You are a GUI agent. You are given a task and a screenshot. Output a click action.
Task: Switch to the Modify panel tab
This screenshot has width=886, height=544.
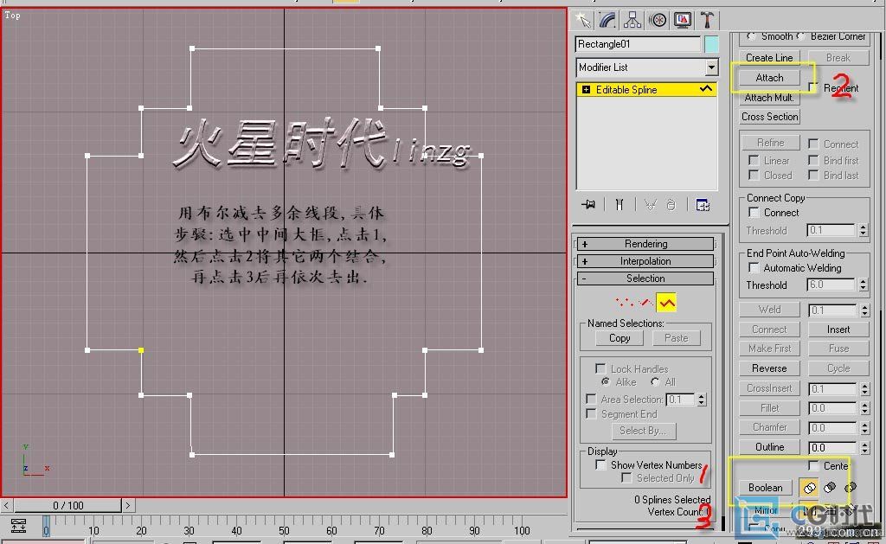point(607,21)
